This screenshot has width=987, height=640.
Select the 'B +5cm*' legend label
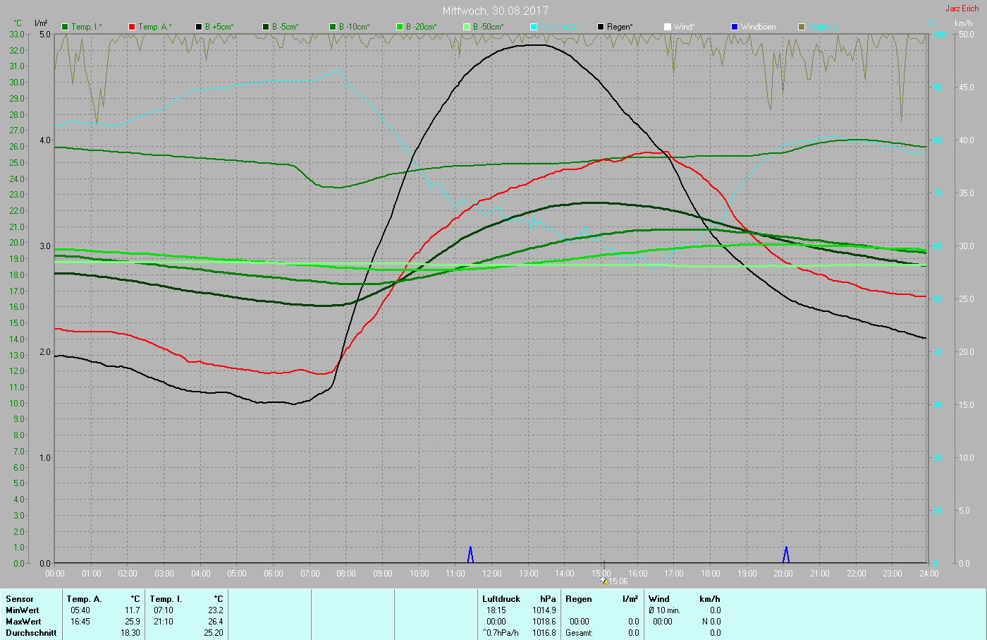tap(220, 27)
